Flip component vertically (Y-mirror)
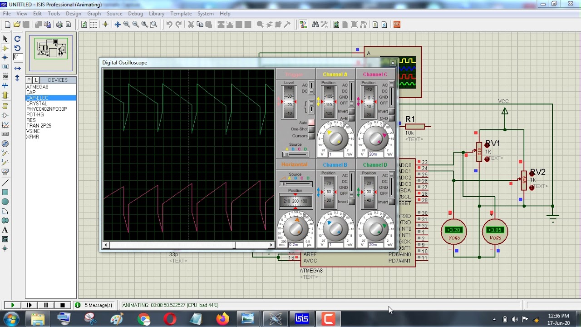 coord(17,78)
